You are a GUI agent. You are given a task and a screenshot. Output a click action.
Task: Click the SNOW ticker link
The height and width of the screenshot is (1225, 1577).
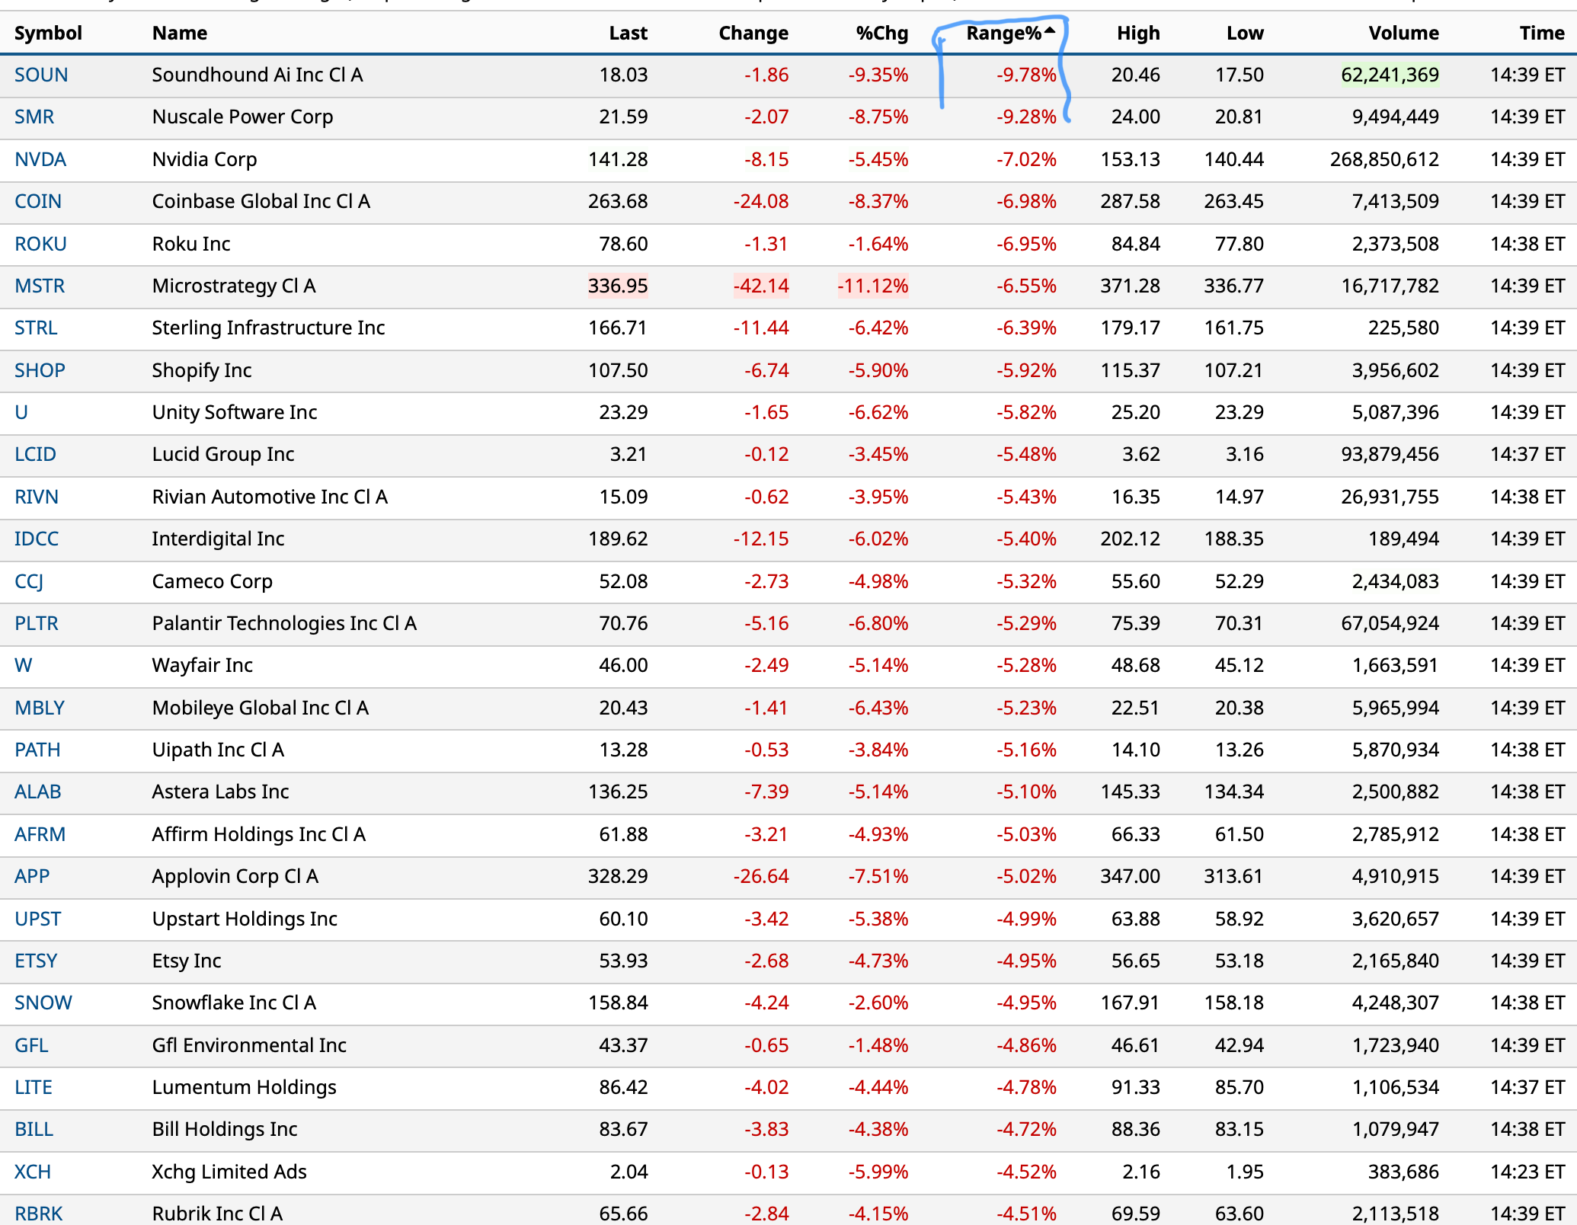(x=43, y=1003)
